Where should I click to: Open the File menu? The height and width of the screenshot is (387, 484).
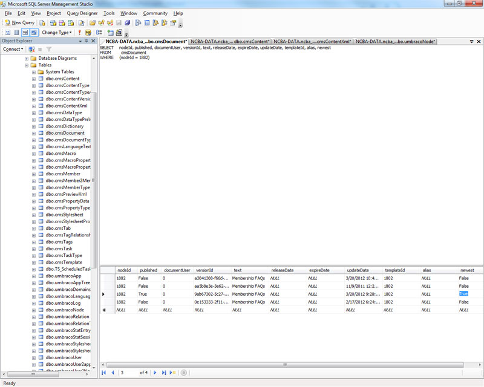tap(8, 13)
